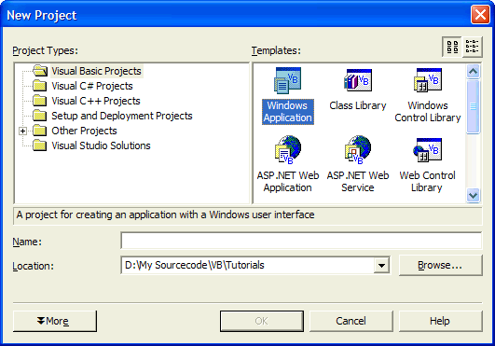Pick the Windows Control Library template icon
495x346 pixels.
pos(428,80)
